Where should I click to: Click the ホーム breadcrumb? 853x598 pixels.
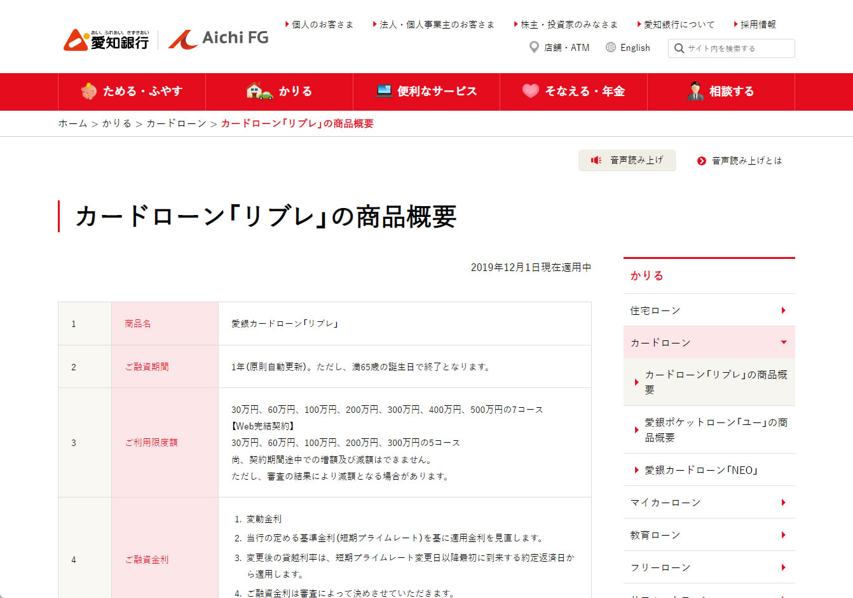[x=72, y=123]
